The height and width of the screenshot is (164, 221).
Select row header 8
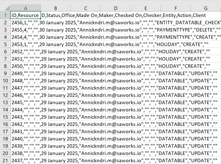(x=5, y=66)
